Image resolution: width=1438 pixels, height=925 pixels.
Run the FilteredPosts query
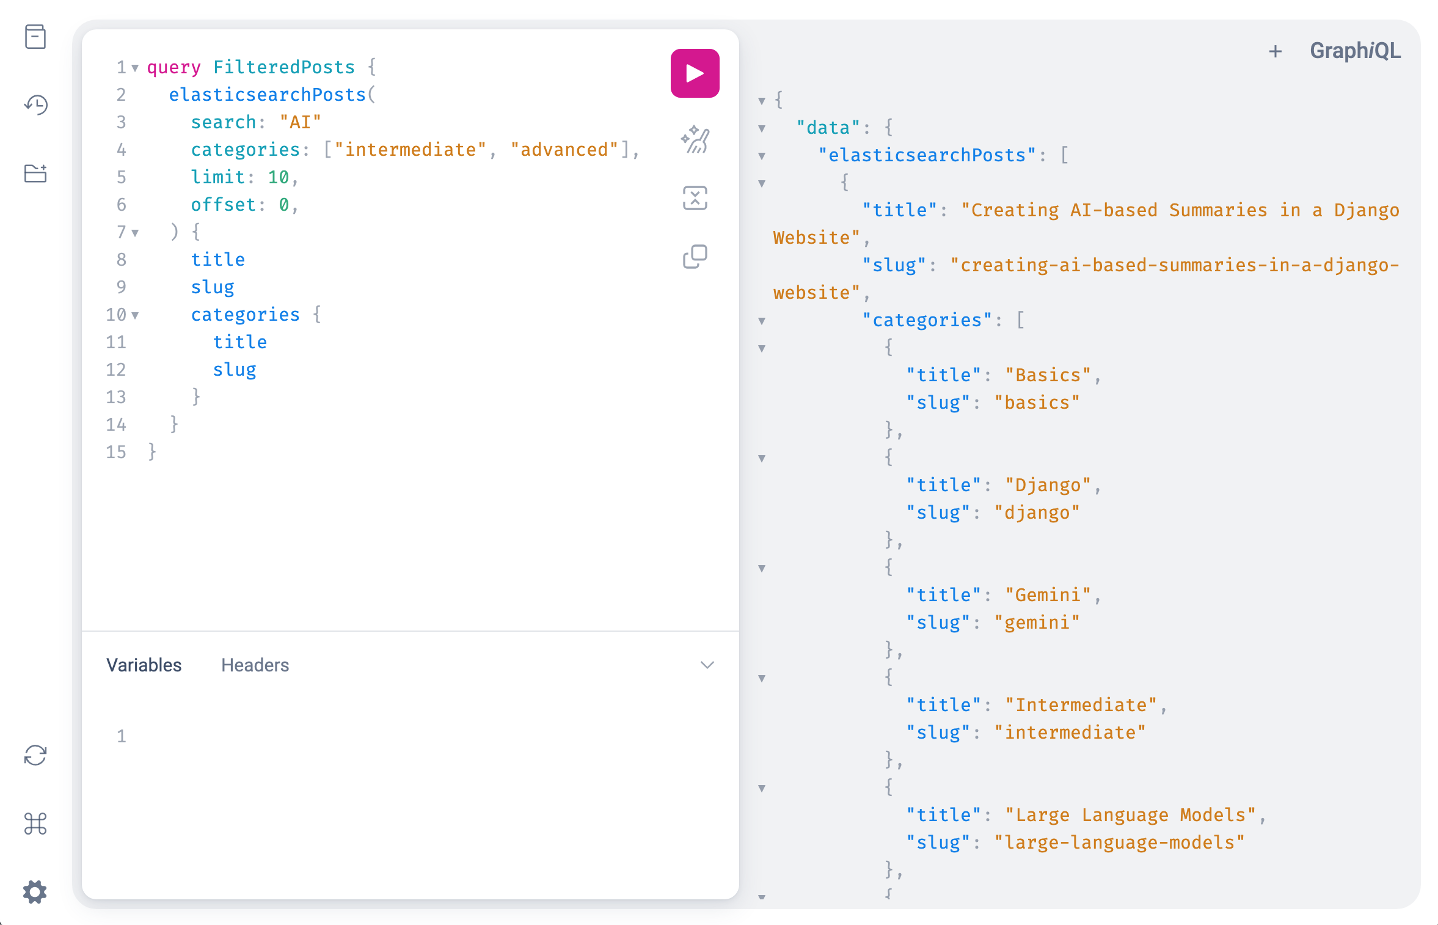(695, 73)
